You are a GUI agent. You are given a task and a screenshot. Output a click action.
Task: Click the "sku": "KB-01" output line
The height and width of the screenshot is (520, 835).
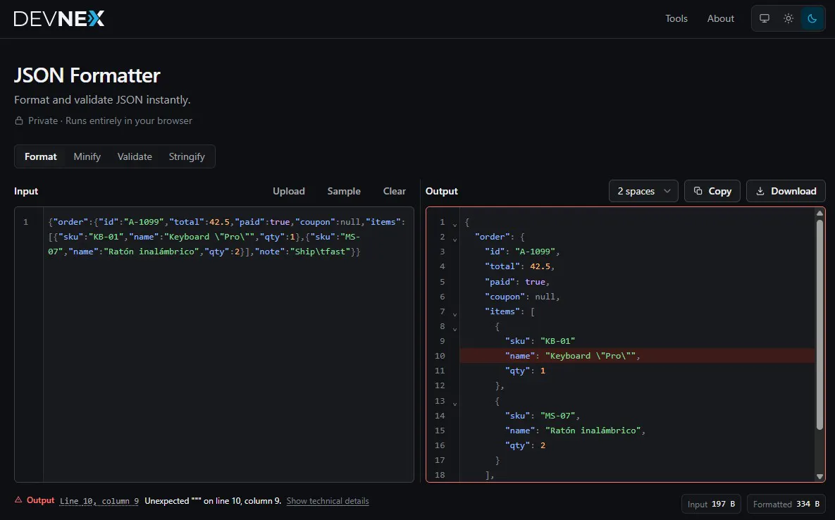point(540,340)
